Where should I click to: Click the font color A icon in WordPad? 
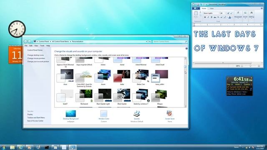pos(229,17)
